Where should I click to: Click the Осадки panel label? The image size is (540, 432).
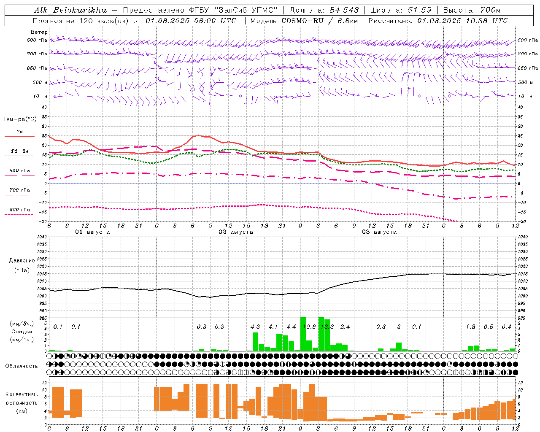22,332
